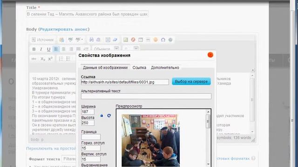298x167 pixels.
Task: Select center text alignment
Action: tap(63, 49)
